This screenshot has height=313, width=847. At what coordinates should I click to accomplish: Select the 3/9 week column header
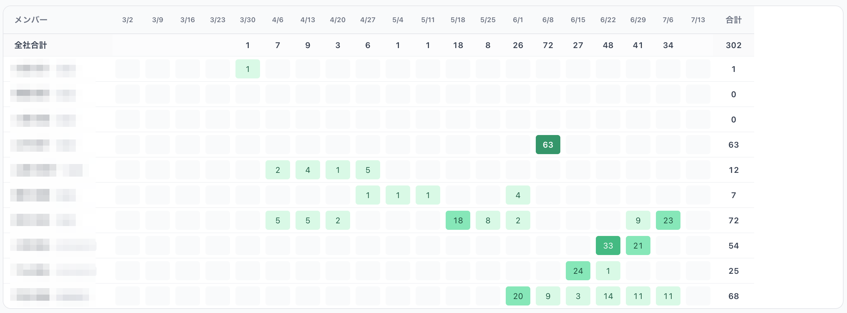[x=158, y=20]
